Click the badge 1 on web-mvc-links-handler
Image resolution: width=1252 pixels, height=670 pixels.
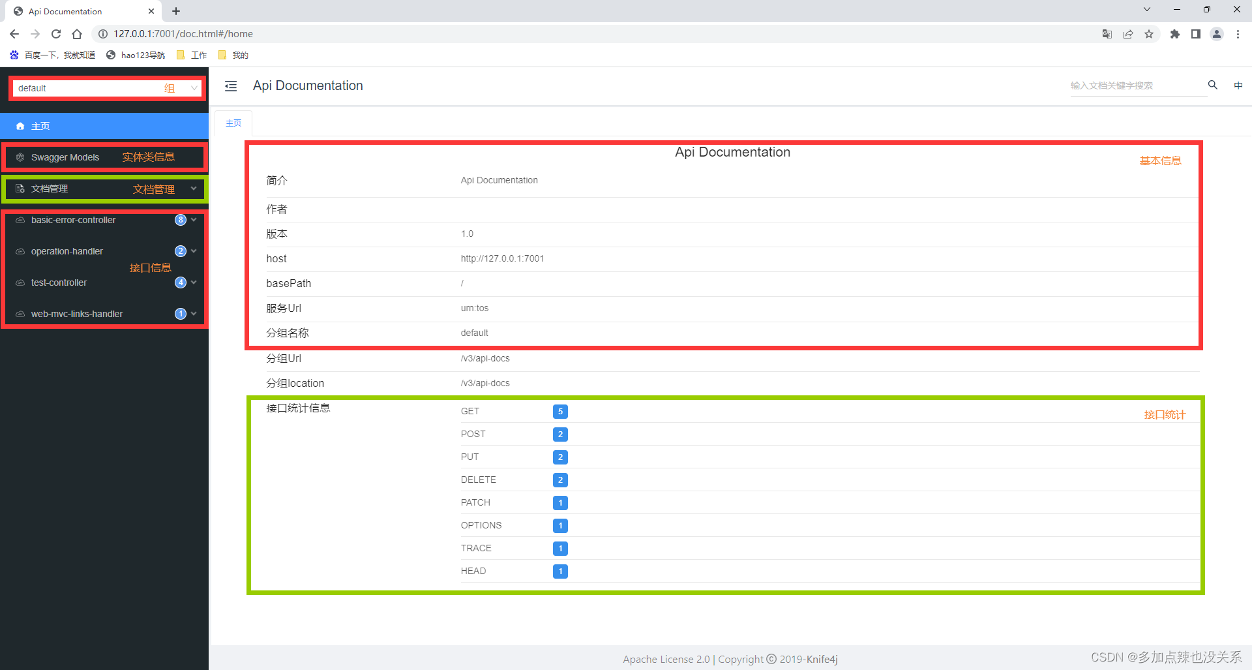[181, 314]
